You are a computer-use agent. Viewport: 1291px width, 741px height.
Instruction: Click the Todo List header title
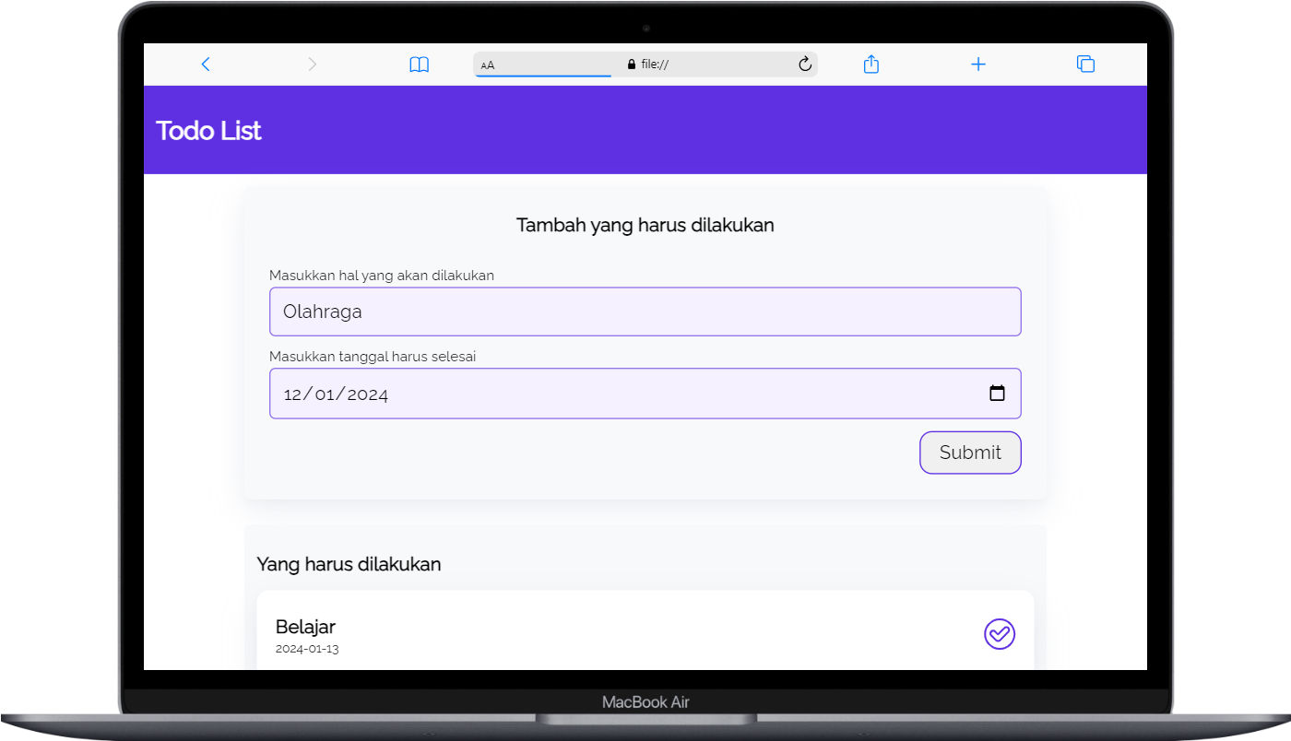click(208, 131)
